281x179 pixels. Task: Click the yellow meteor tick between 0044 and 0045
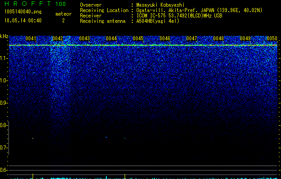(x=125, y=176)
